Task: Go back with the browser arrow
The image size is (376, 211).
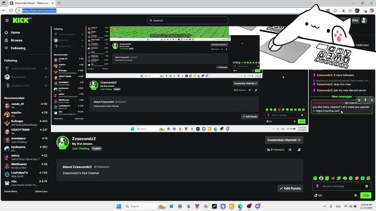Action: click(4, 11)
